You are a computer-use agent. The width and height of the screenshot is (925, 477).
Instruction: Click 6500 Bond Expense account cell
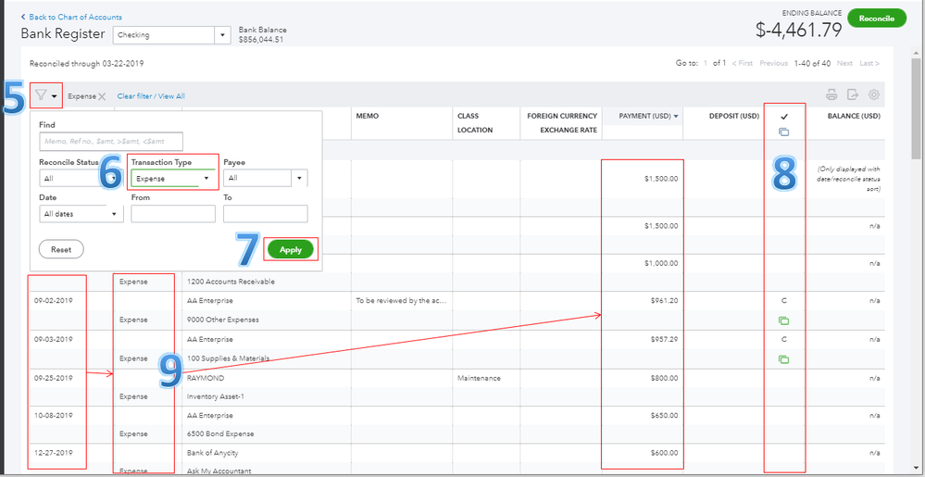point(220,433)
